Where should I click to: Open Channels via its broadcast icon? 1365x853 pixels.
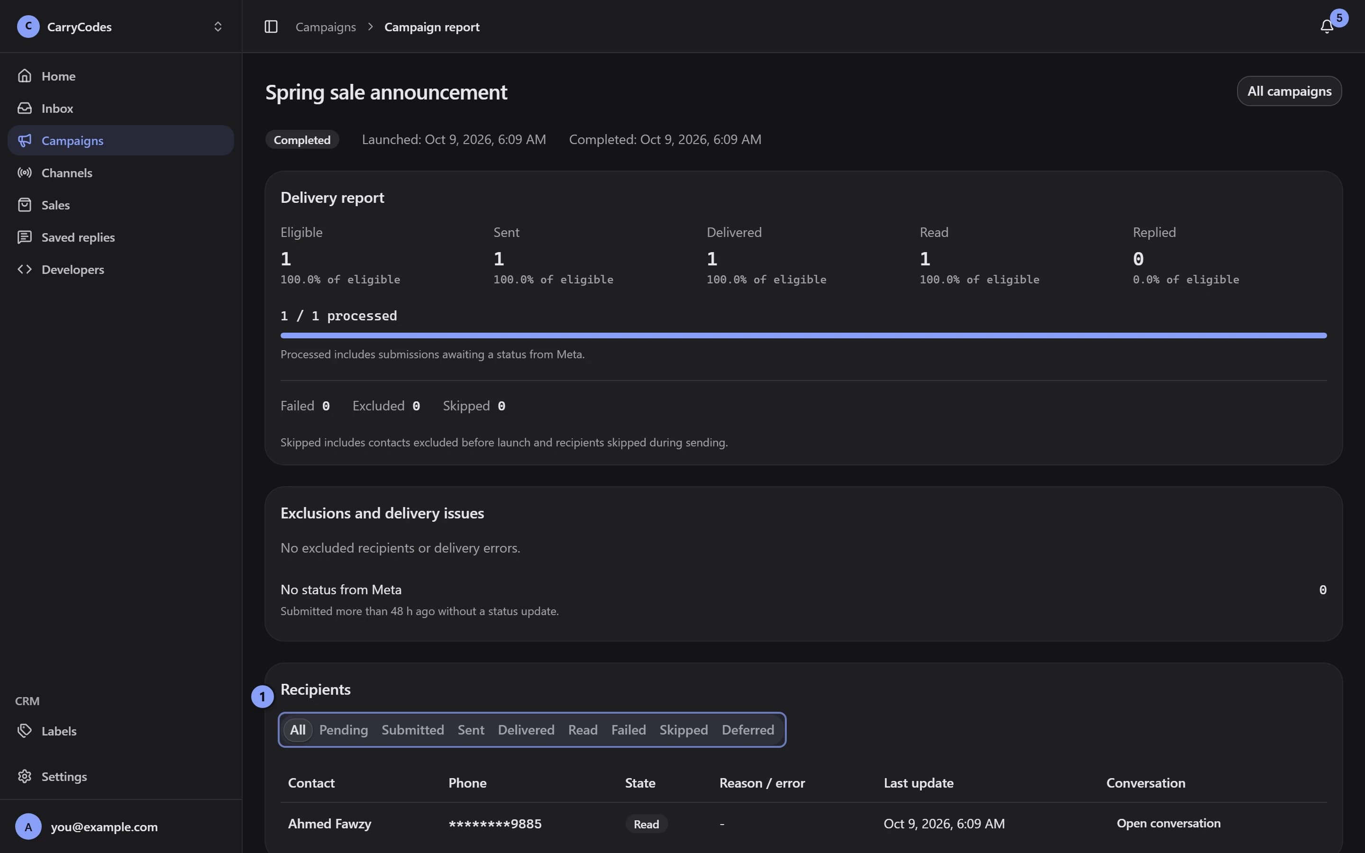tap(24, 172)
